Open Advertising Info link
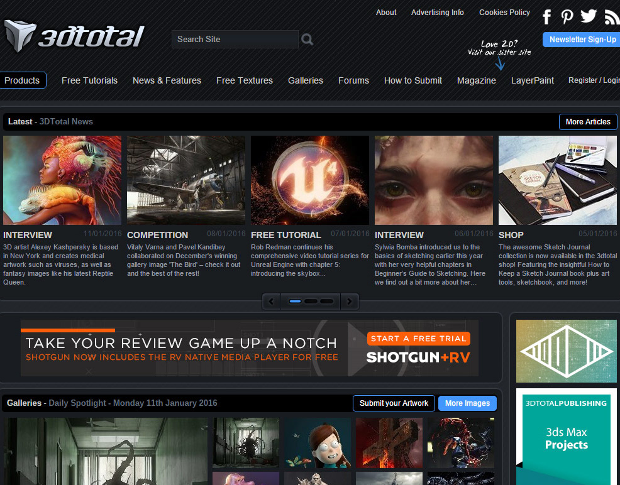The width and height of the screenshot is (620, 485). pyautogui.click(x=437, y=12)
